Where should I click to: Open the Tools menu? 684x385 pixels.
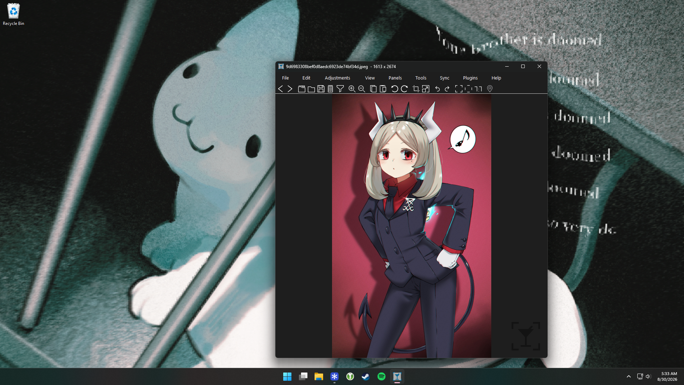tap(421, 78)
